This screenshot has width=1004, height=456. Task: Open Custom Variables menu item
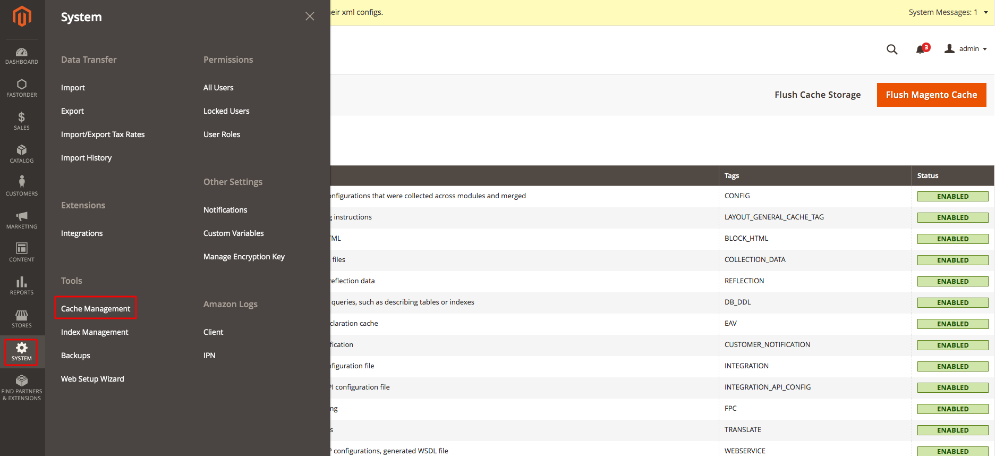pyautogui.click(x=233, y=233)
